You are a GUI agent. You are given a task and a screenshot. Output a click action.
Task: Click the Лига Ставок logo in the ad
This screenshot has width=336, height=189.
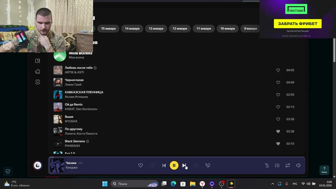296,9
